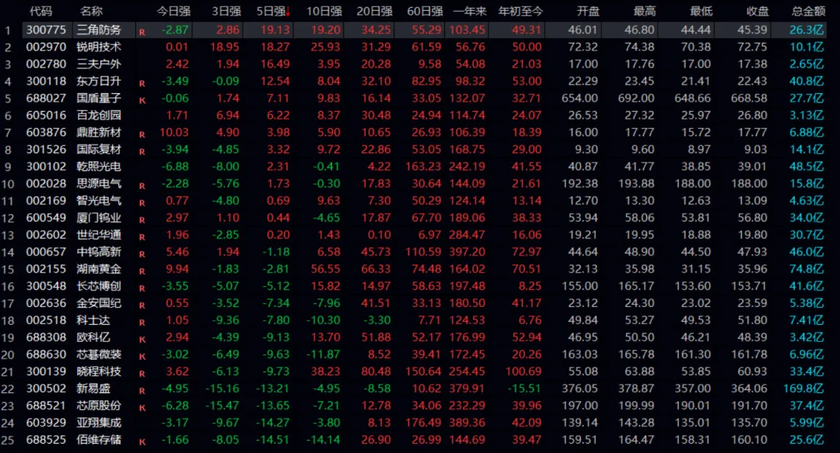Select stock code 688521
Viewport: 840px width, 453px height.
coord(46,406)
